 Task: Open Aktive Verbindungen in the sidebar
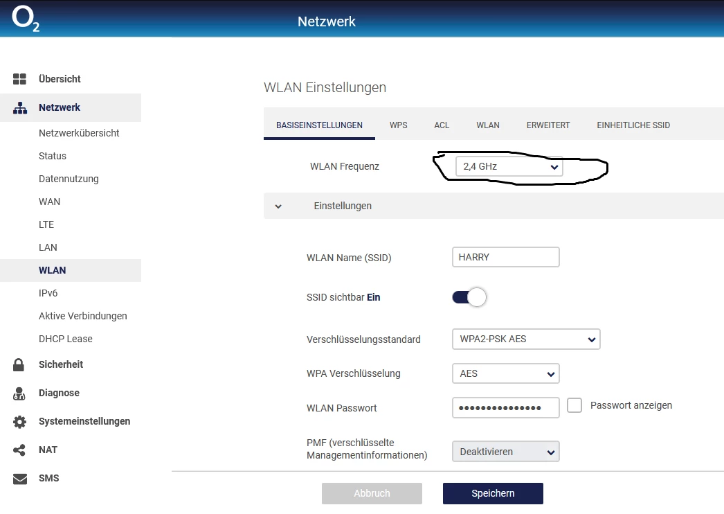click(83, 316)
